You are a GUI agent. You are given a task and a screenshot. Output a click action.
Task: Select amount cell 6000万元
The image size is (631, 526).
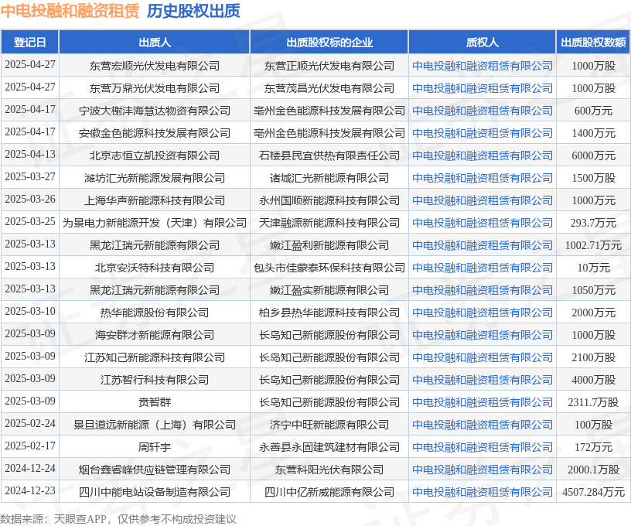coord(593,155)
